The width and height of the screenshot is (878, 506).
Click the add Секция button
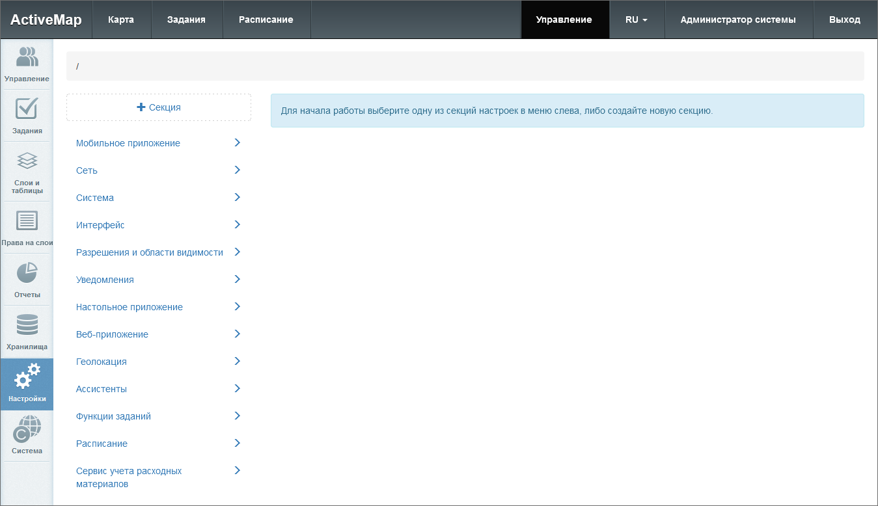[159, 107]
